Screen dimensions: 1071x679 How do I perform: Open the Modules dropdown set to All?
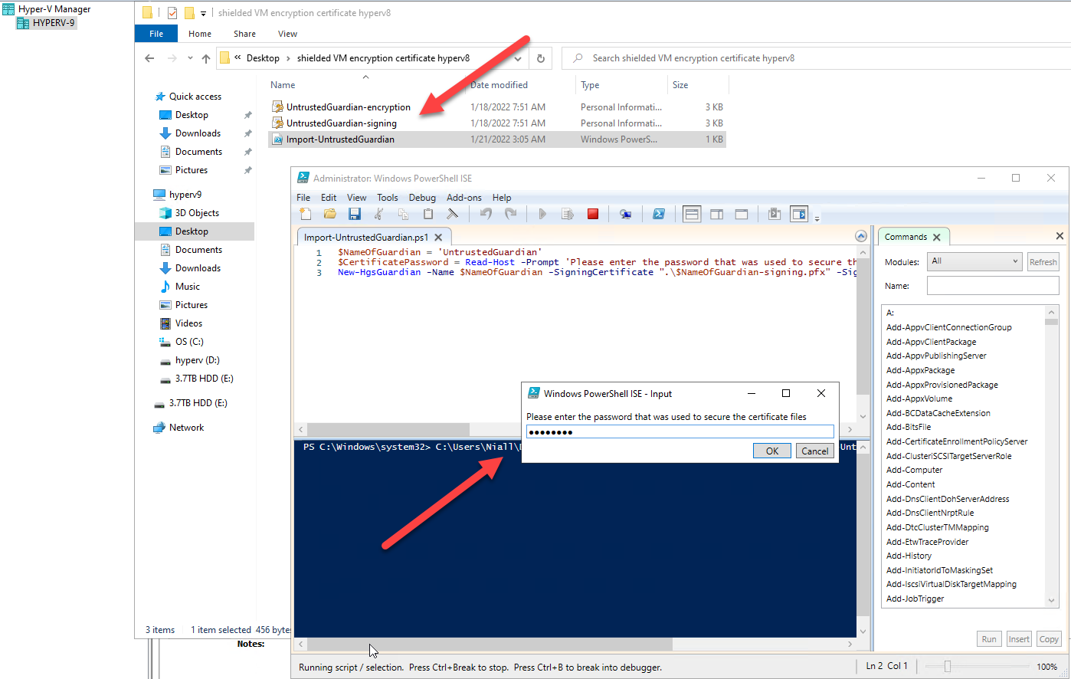974,261
